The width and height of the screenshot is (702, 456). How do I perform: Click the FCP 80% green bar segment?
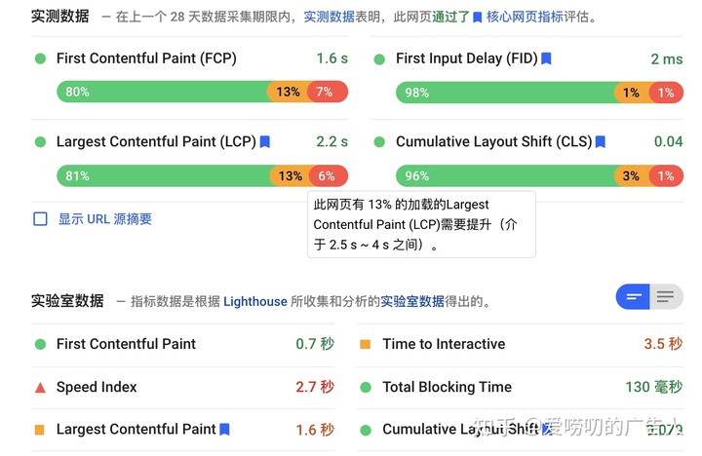pos(161,93)
